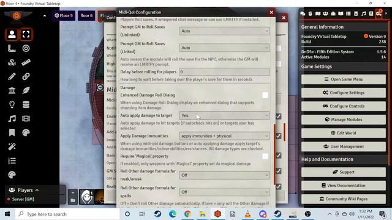Click Midi-Qol Configuration window scrollbar

click(274, 154)
